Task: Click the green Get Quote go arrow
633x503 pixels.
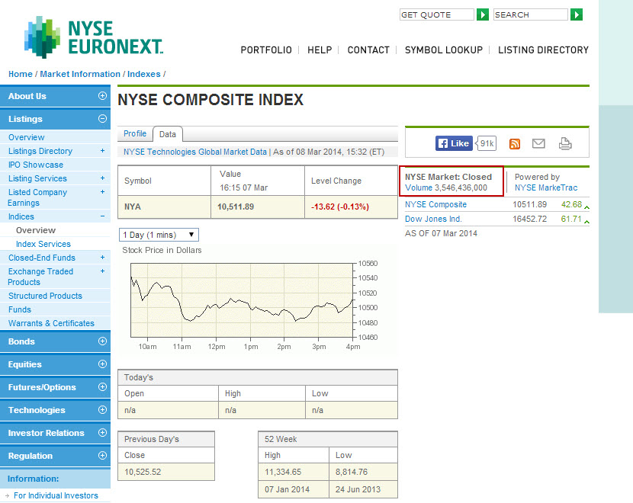Action: (x=483, y=15)
